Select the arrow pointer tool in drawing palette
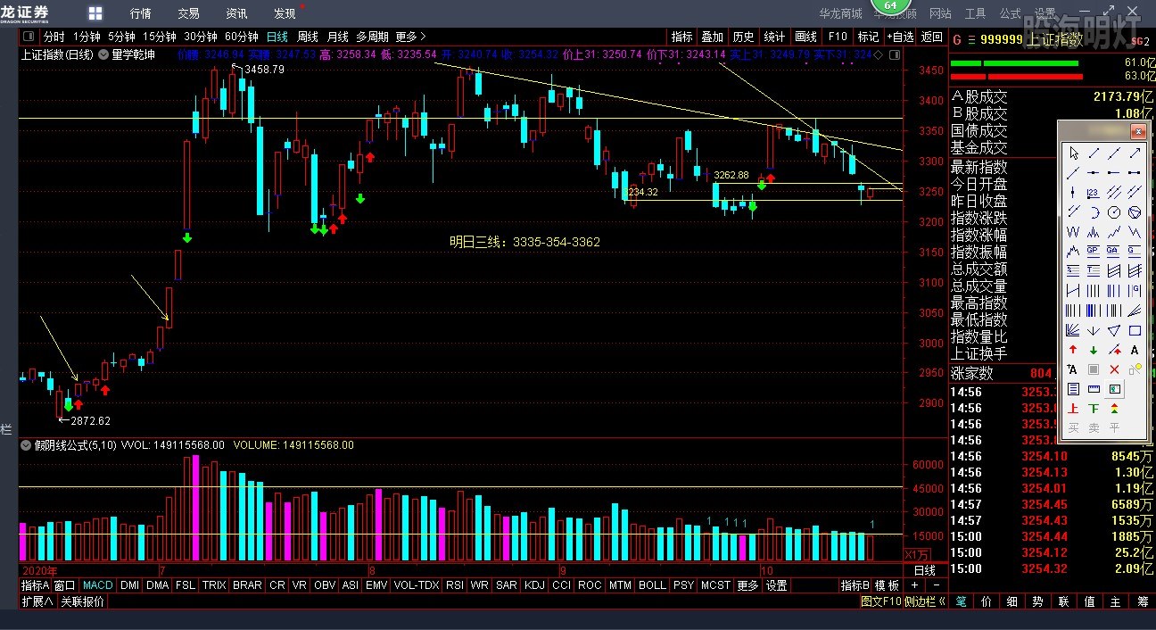The height and width of the screenshot is (630, 1156). (1073, 153)
